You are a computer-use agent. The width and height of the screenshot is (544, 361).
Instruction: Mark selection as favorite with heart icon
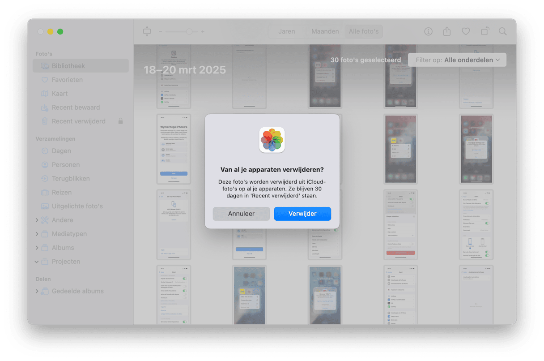(x=466, y=31)
